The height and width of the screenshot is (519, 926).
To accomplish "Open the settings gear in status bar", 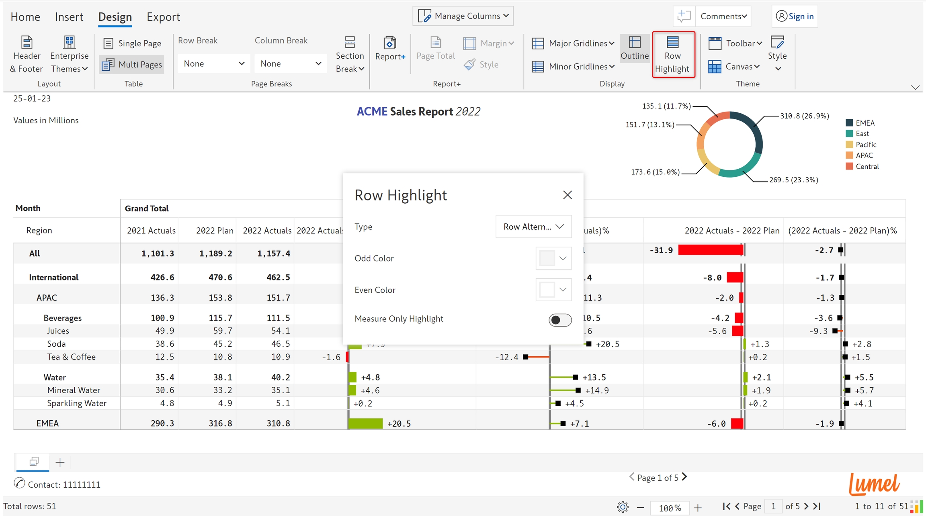I will tap(623, 507).
